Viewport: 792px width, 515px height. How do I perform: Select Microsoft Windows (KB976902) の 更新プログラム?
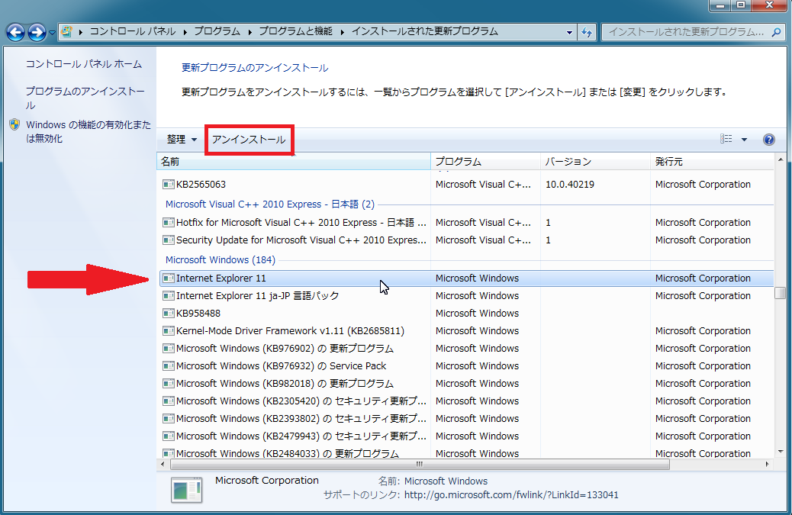(466, 349)
